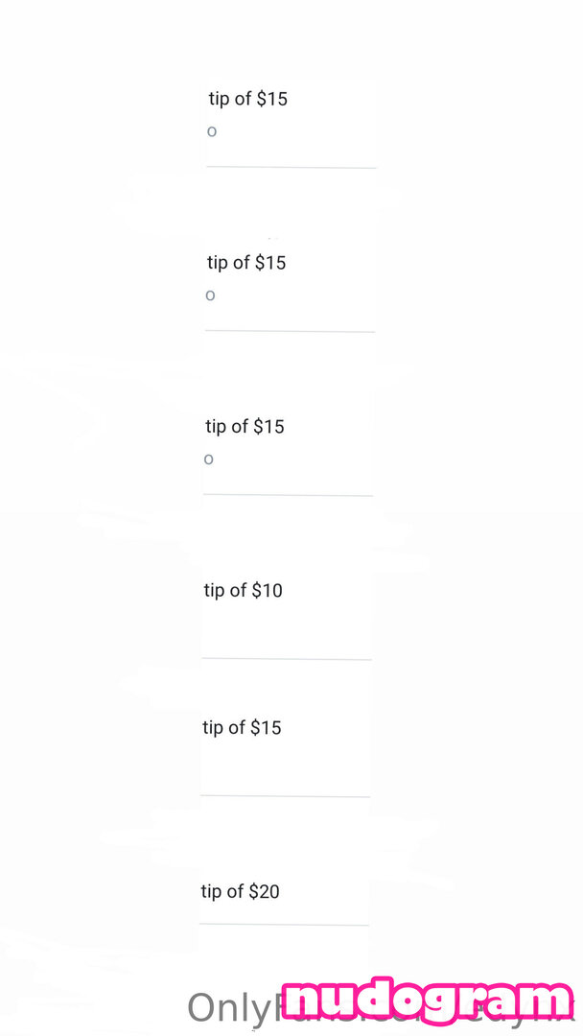This screenshot has height=1036, width=583.
Task: Click the divider below the $15 tip above $20
Action: (285, 796)
